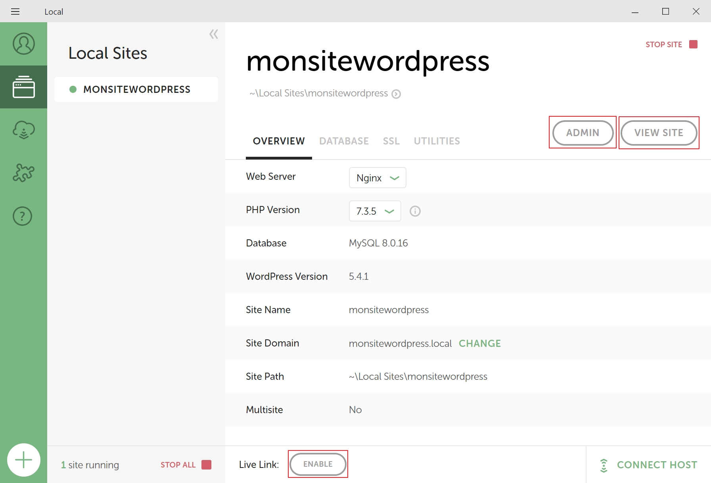The image size is (711, 483).
Task: Collapse the Local Sites panel
Action: (x=213, y=35)
